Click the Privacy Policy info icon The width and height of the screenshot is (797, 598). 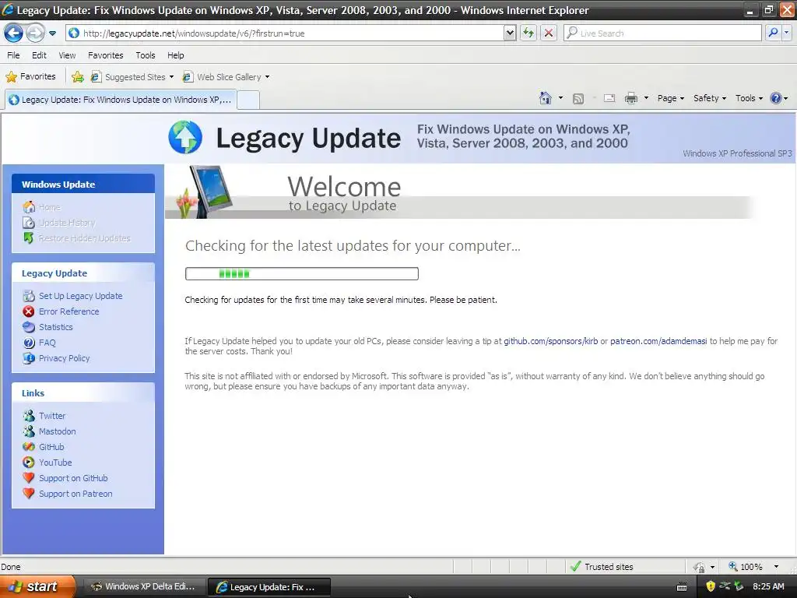point(29,358)
